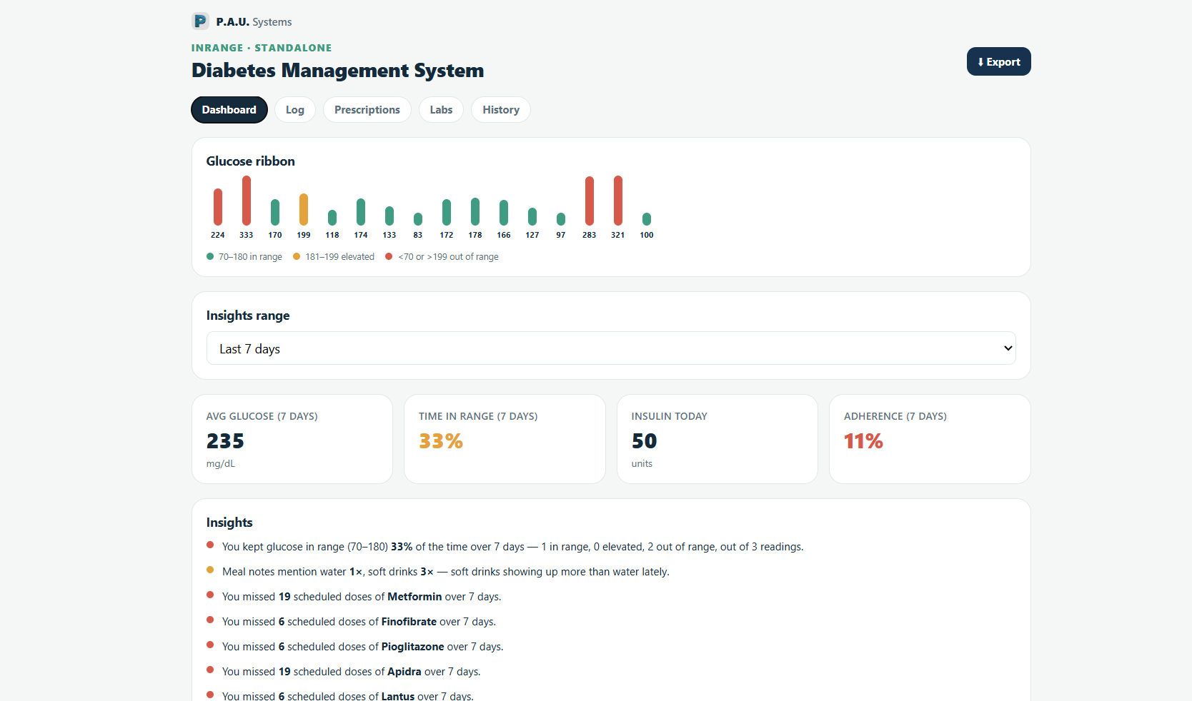The image size is (1192, 701).
Task: Click the P.A.U. Systems logo icon
Action: (200, 21)
